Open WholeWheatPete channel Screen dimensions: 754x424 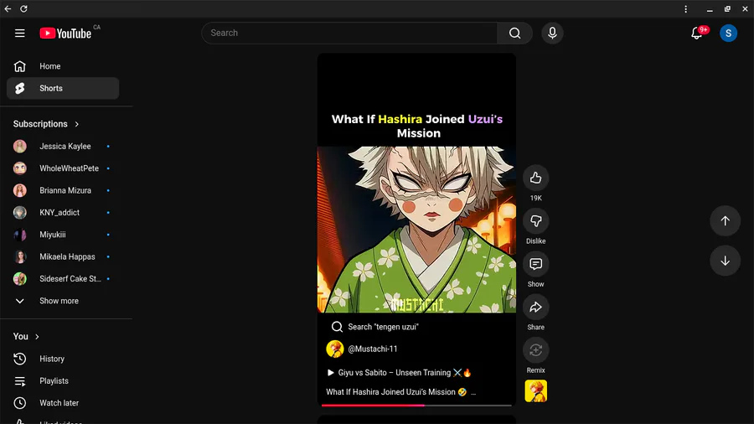[x=63, y=168]
